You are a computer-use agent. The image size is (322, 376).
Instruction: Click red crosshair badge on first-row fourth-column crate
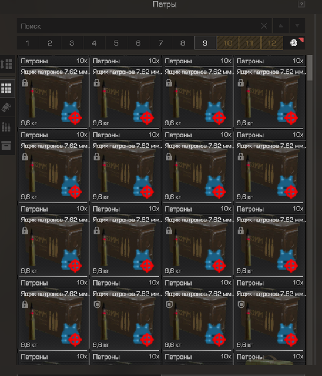pos(291,117)
